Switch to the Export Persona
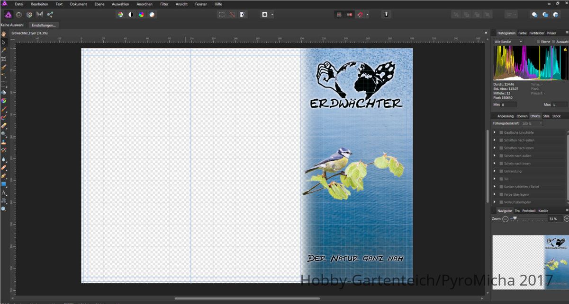The width and height of the screenshot is (569, 304). click(x=50, y=15)
